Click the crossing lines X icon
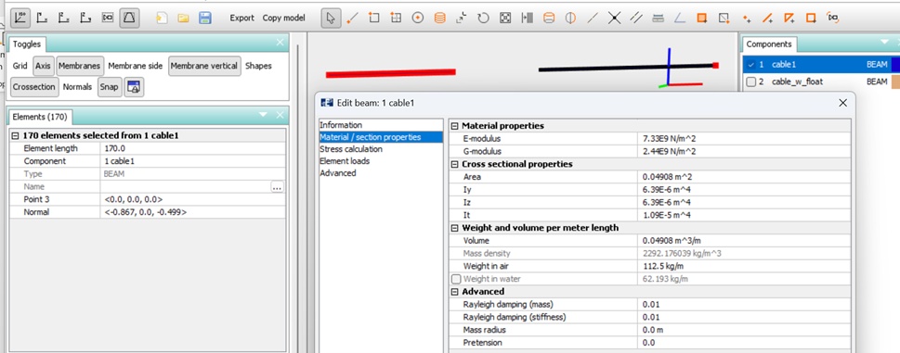The image size is (900, 353). click(x=614, y=19)
